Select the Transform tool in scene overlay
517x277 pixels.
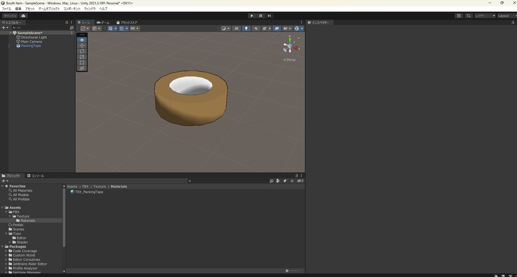[x=82, y=68]
